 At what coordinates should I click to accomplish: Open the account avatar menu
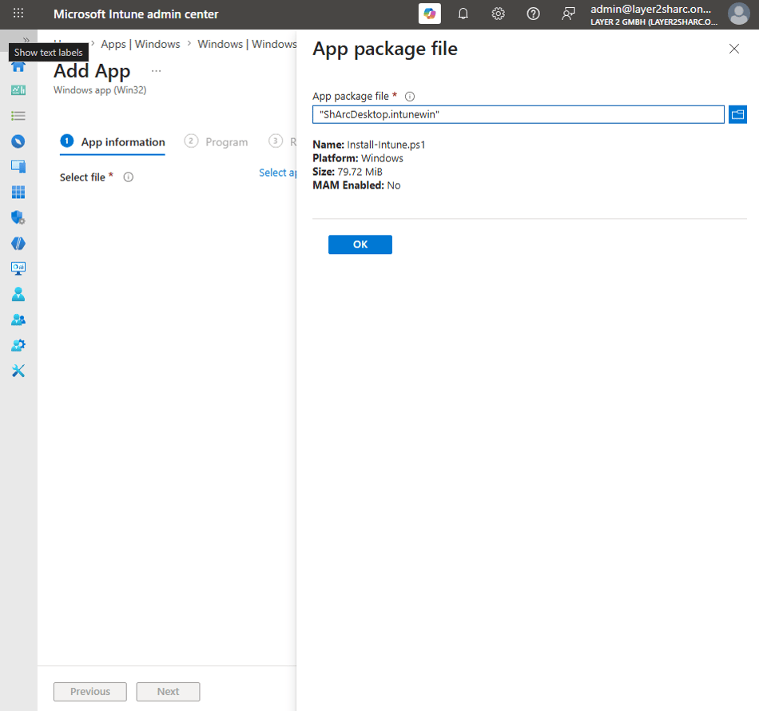(x=739, y=14)
